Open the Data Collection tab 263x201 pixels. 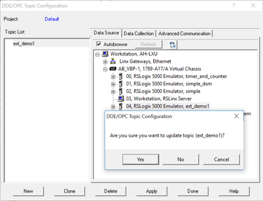pos(139,33)
